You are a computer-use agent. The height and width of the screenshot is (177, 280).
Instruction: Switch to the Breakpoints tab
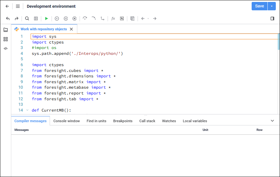tap(122, 121)
